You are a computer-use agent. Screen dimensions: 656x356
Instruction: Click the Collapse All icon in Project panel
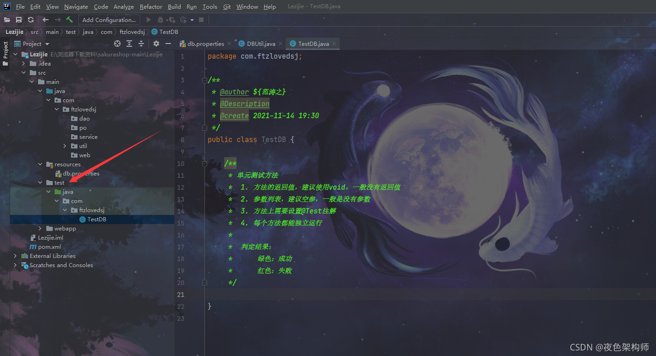141,44
